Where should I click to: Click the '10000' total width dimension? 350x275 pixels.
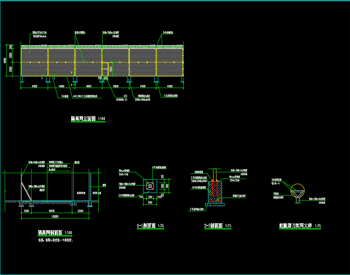point(55,216)
